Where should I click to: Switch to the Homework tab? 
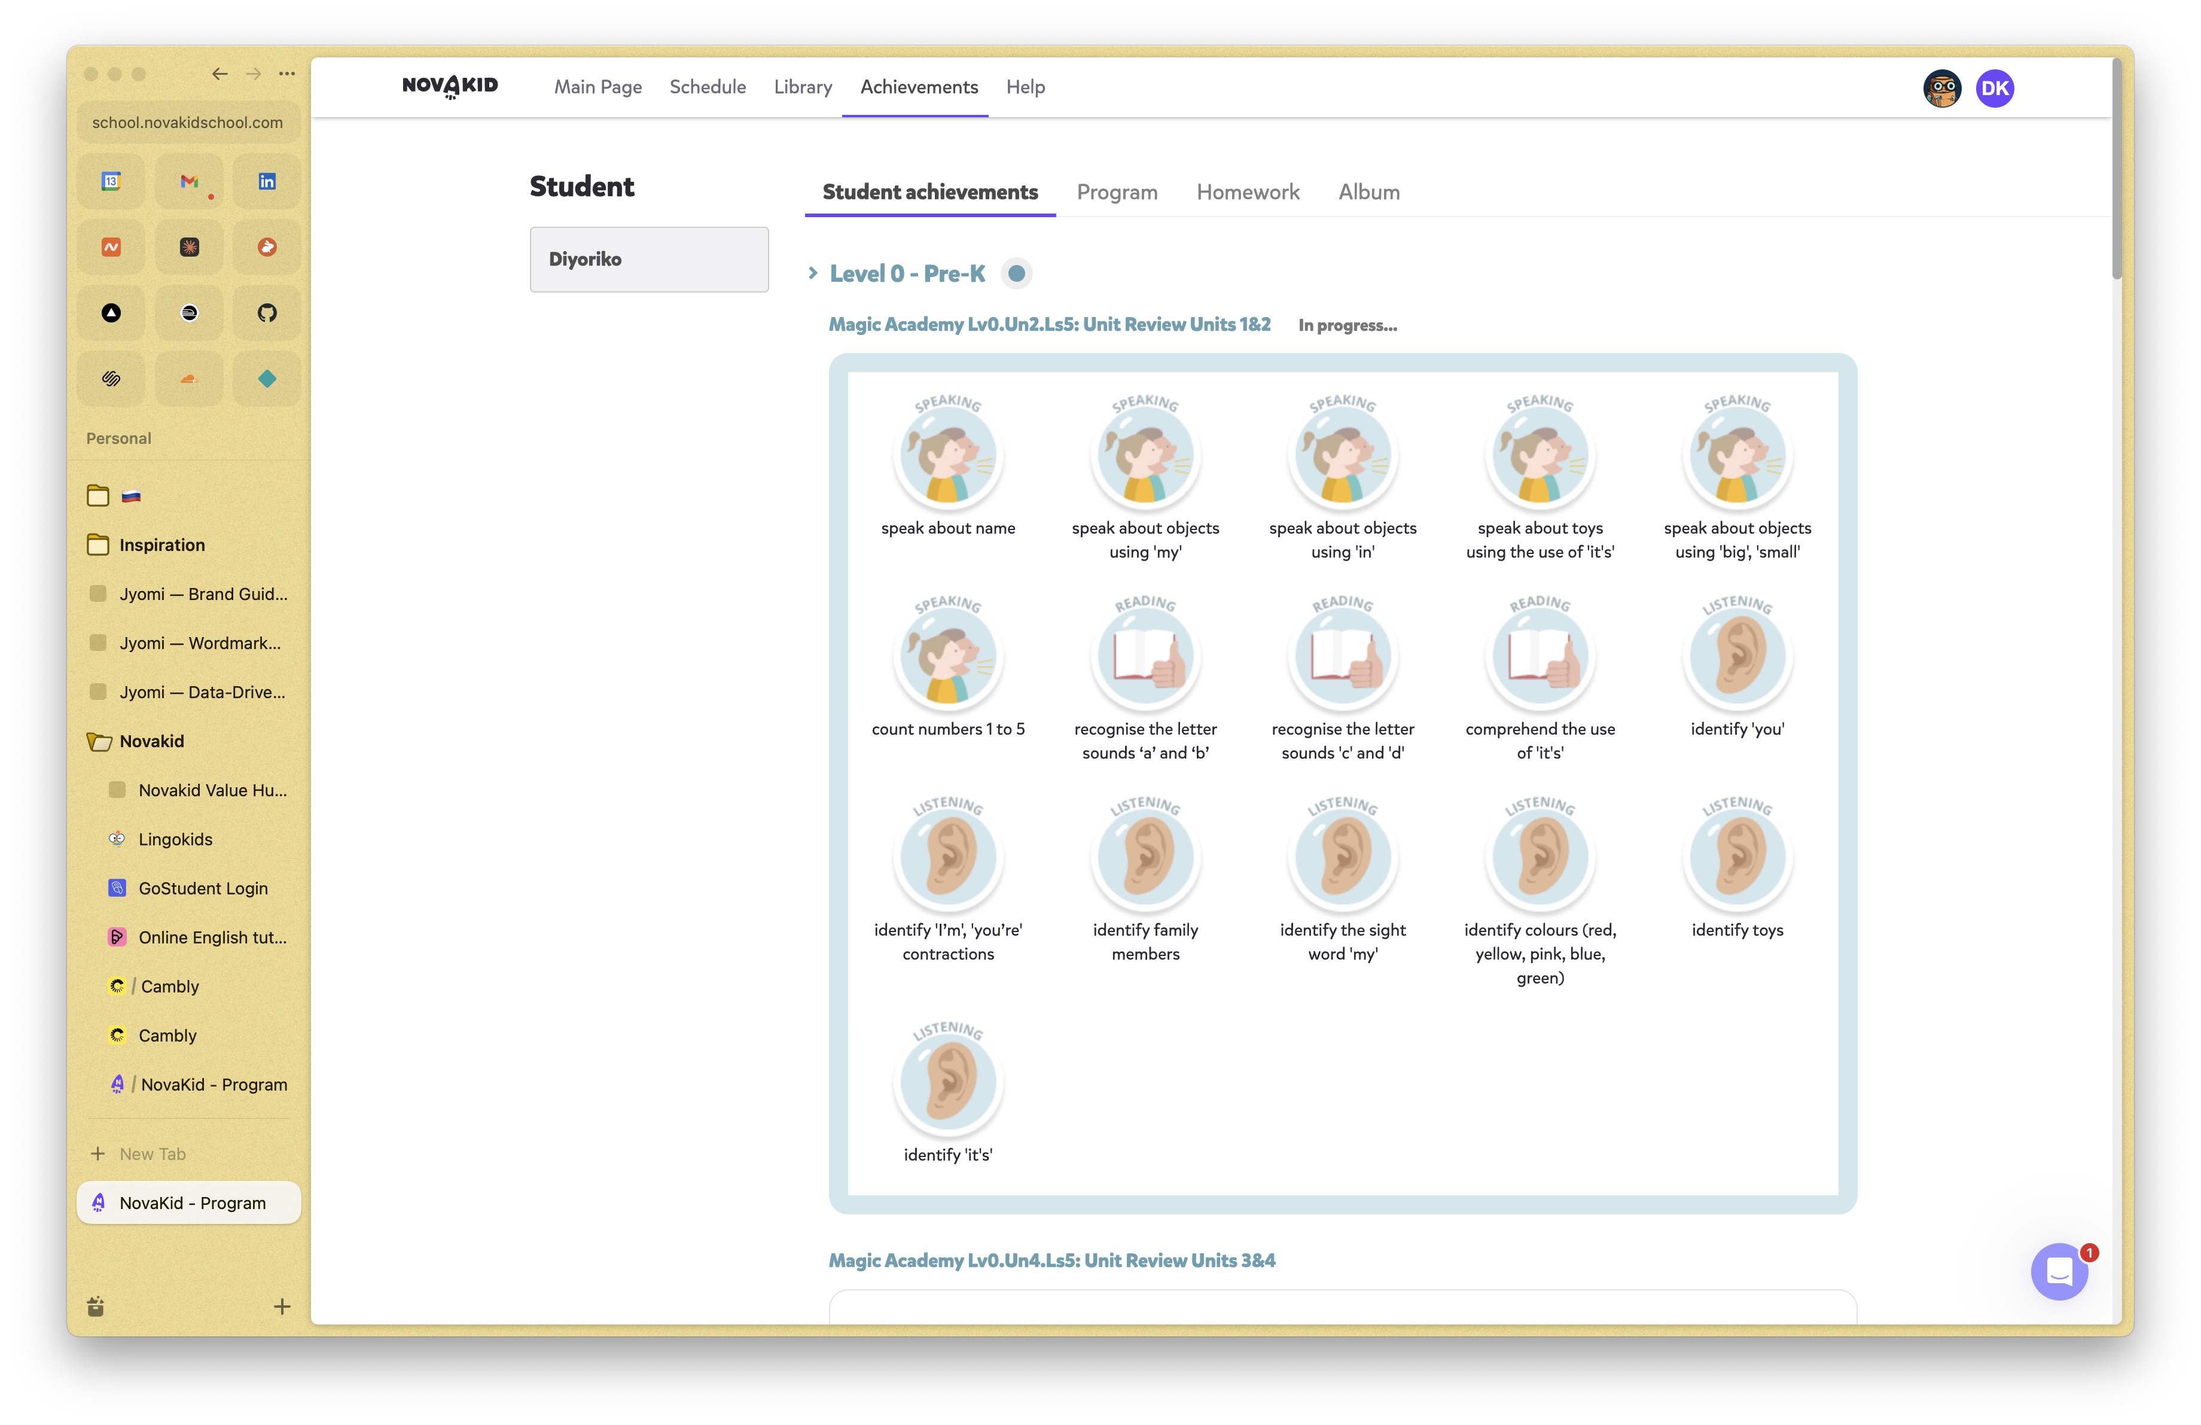click(1248, 193)
